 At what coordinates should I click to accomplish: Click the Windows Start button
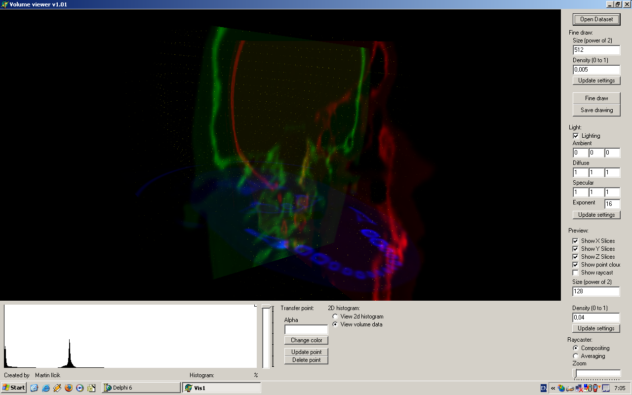pos(13,388)
